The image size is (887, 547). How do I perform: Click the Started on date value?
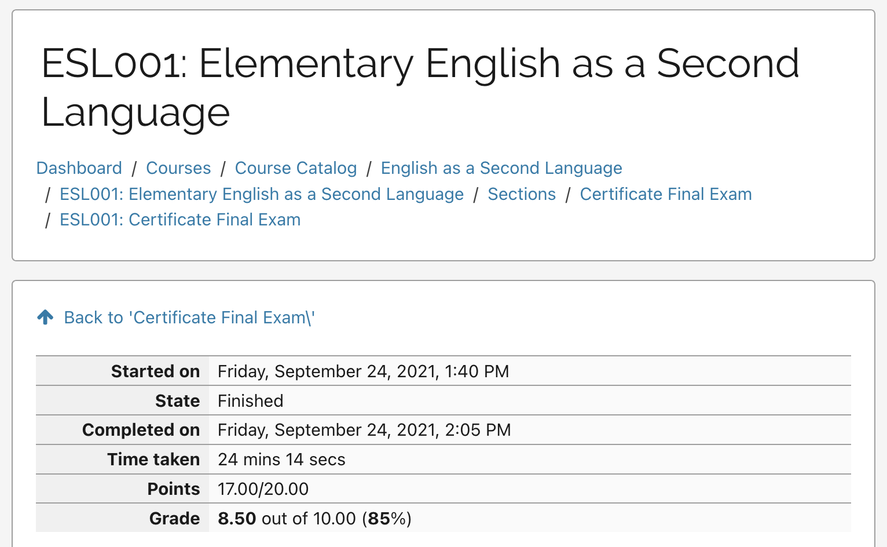[363, 371]
